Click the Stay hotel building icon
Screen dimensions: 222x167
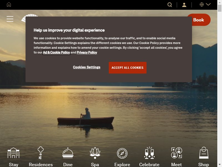pyautogui.click(x=13, y=153)
